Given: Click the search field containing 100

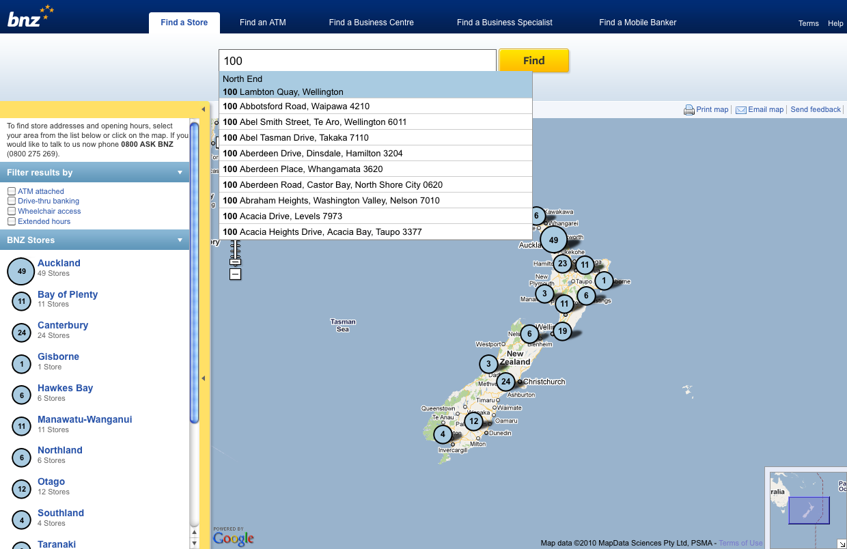Looking at the screenshot, I should [x=357, y=61].
